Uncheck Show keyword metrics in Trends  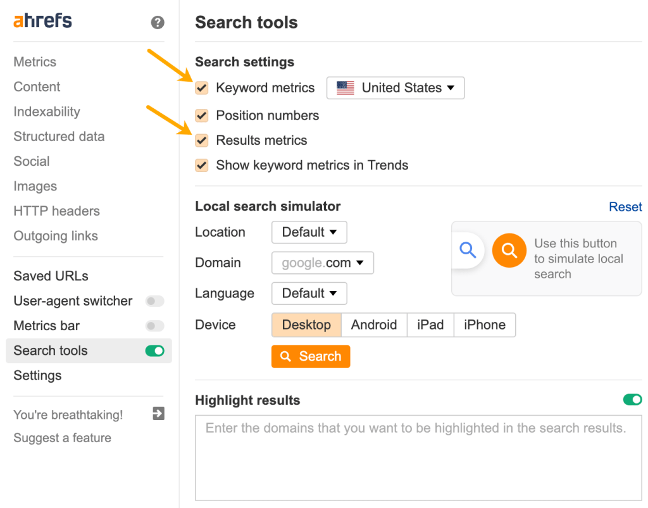point(201,165)
